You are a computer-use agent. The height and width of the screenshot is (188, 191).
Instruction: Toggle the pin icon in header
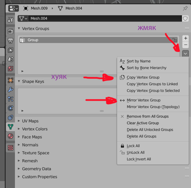point(185,8)
